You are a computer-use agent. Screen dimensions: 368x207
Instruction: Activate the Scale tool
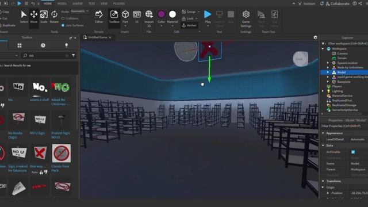pyautogui.click(x=44, y=17)
